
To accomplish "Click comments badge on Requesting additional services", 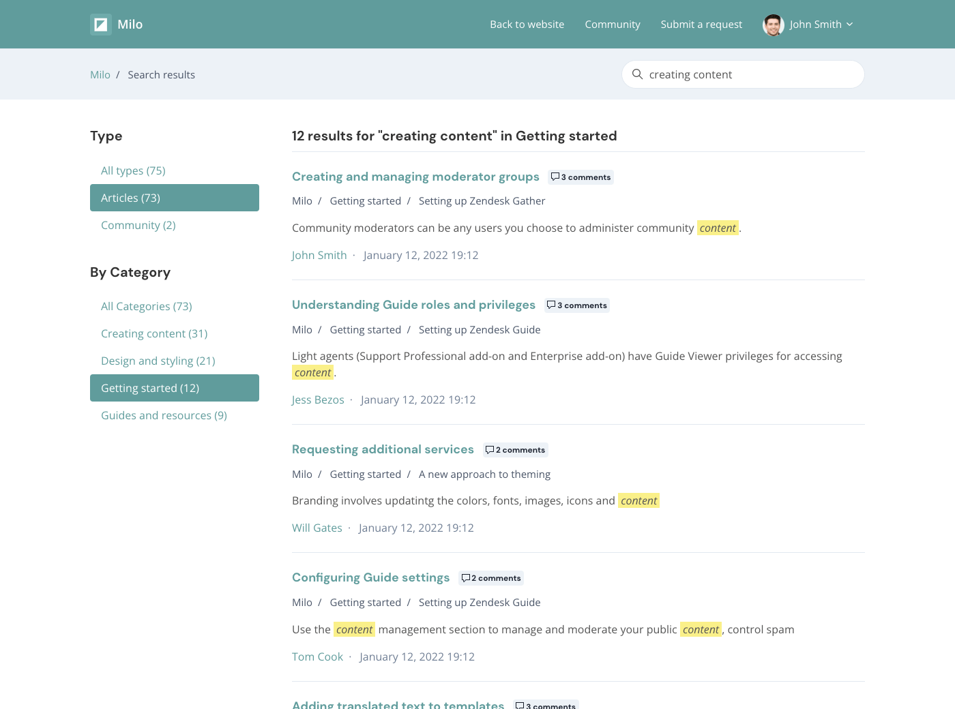I will point(515,450).
